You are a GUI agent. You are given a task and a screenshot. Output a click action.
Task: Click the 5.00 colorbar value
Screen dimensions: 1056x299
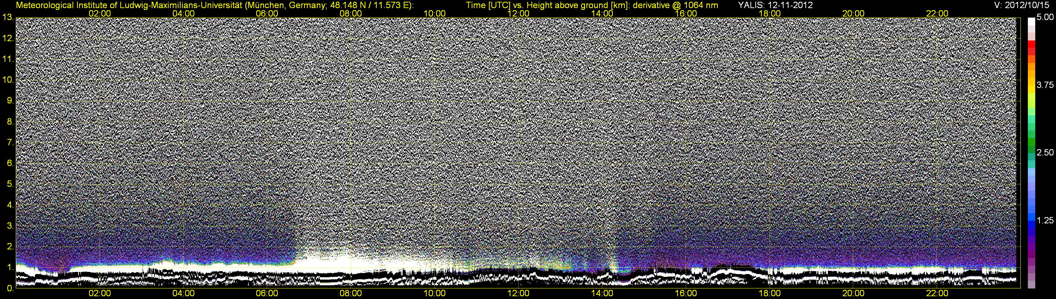coord(1045,17)
